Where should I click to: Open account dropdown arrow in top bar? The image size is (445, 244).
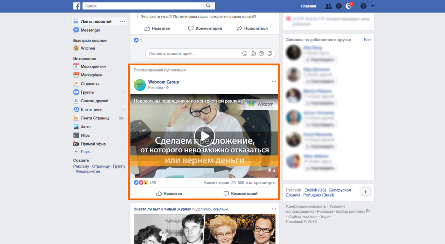(x=373, y=6)
